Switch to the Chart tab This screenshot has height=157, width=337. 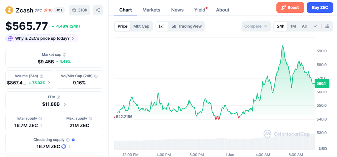126,10
